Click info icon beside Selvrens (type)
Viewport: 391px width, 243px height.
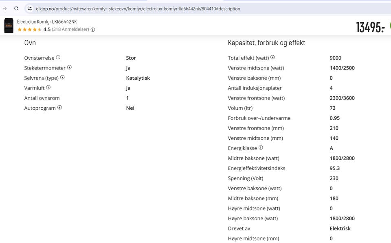pos(62,77)
